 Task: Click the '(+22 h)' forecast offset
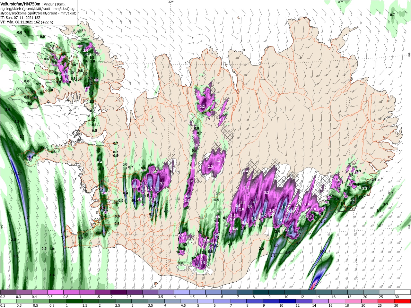click(47, 22)
